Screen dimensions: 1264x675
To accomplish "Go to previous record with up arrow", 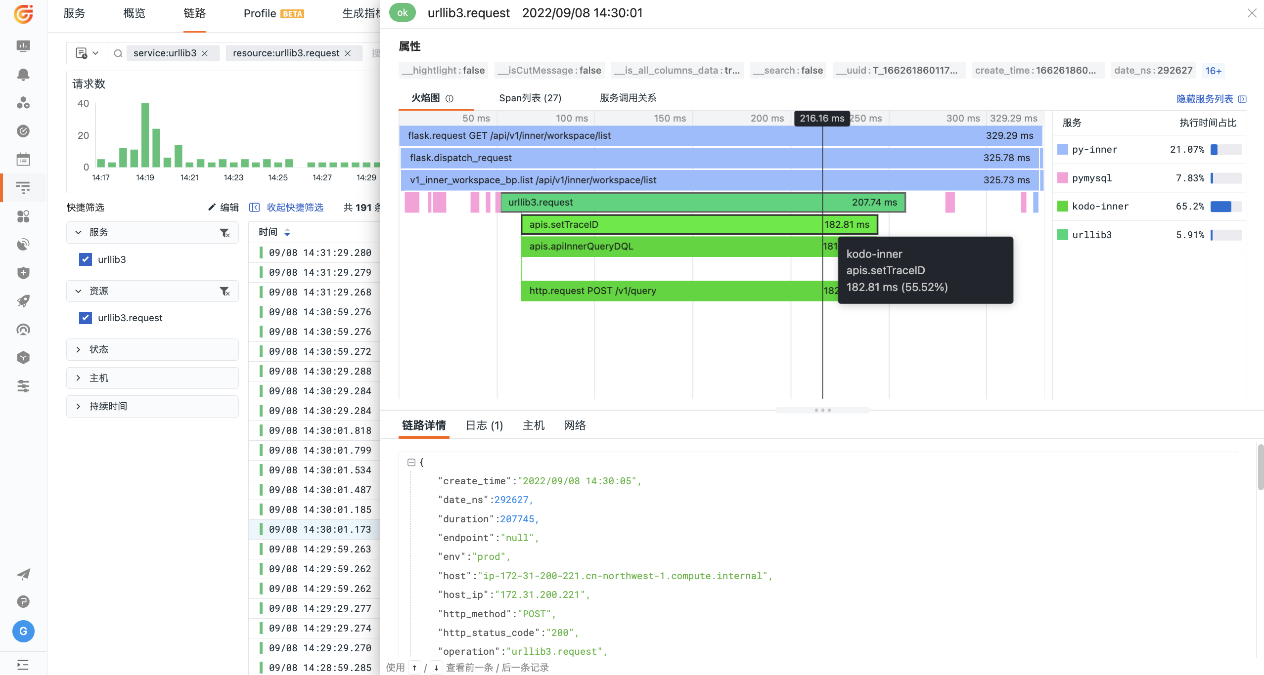I will 414,668.
